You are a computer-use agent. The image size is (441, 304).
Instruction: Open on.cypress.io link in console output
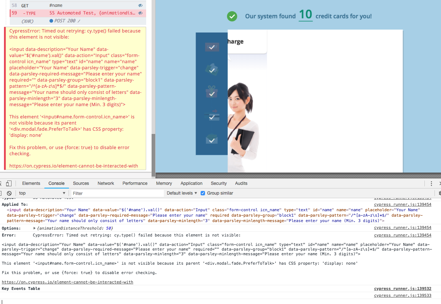point(67,282)
